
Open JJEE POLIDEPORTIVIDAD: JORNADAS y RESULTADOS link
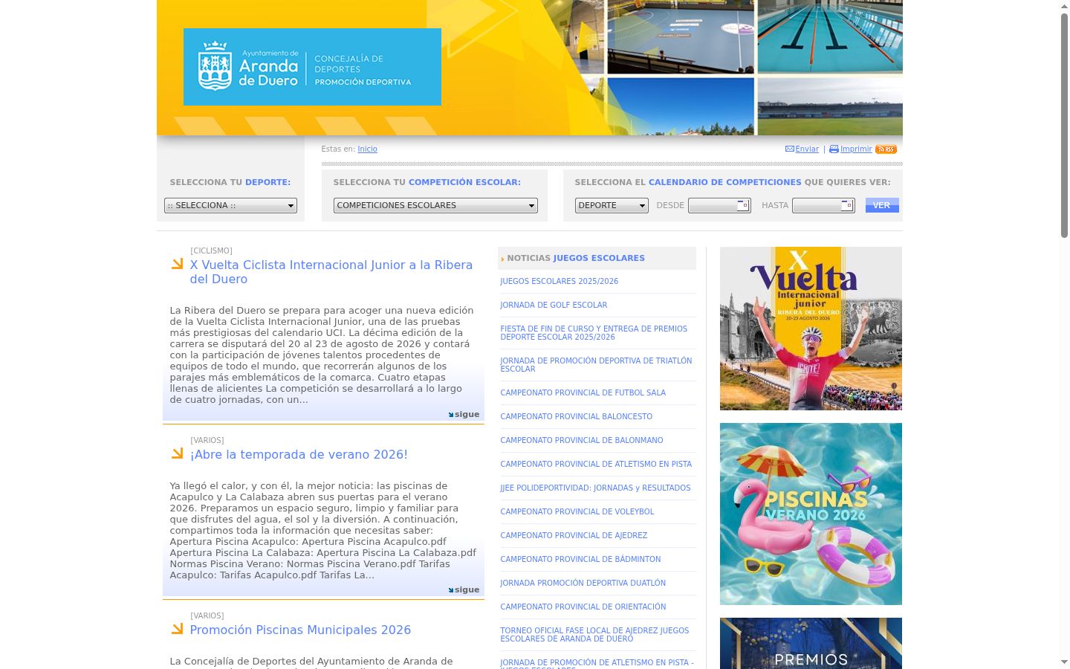coord(595,488)
